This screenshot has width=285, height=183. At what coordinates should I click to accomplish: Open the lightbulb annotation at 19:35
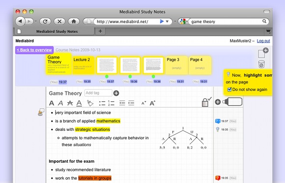pos(218,129)
